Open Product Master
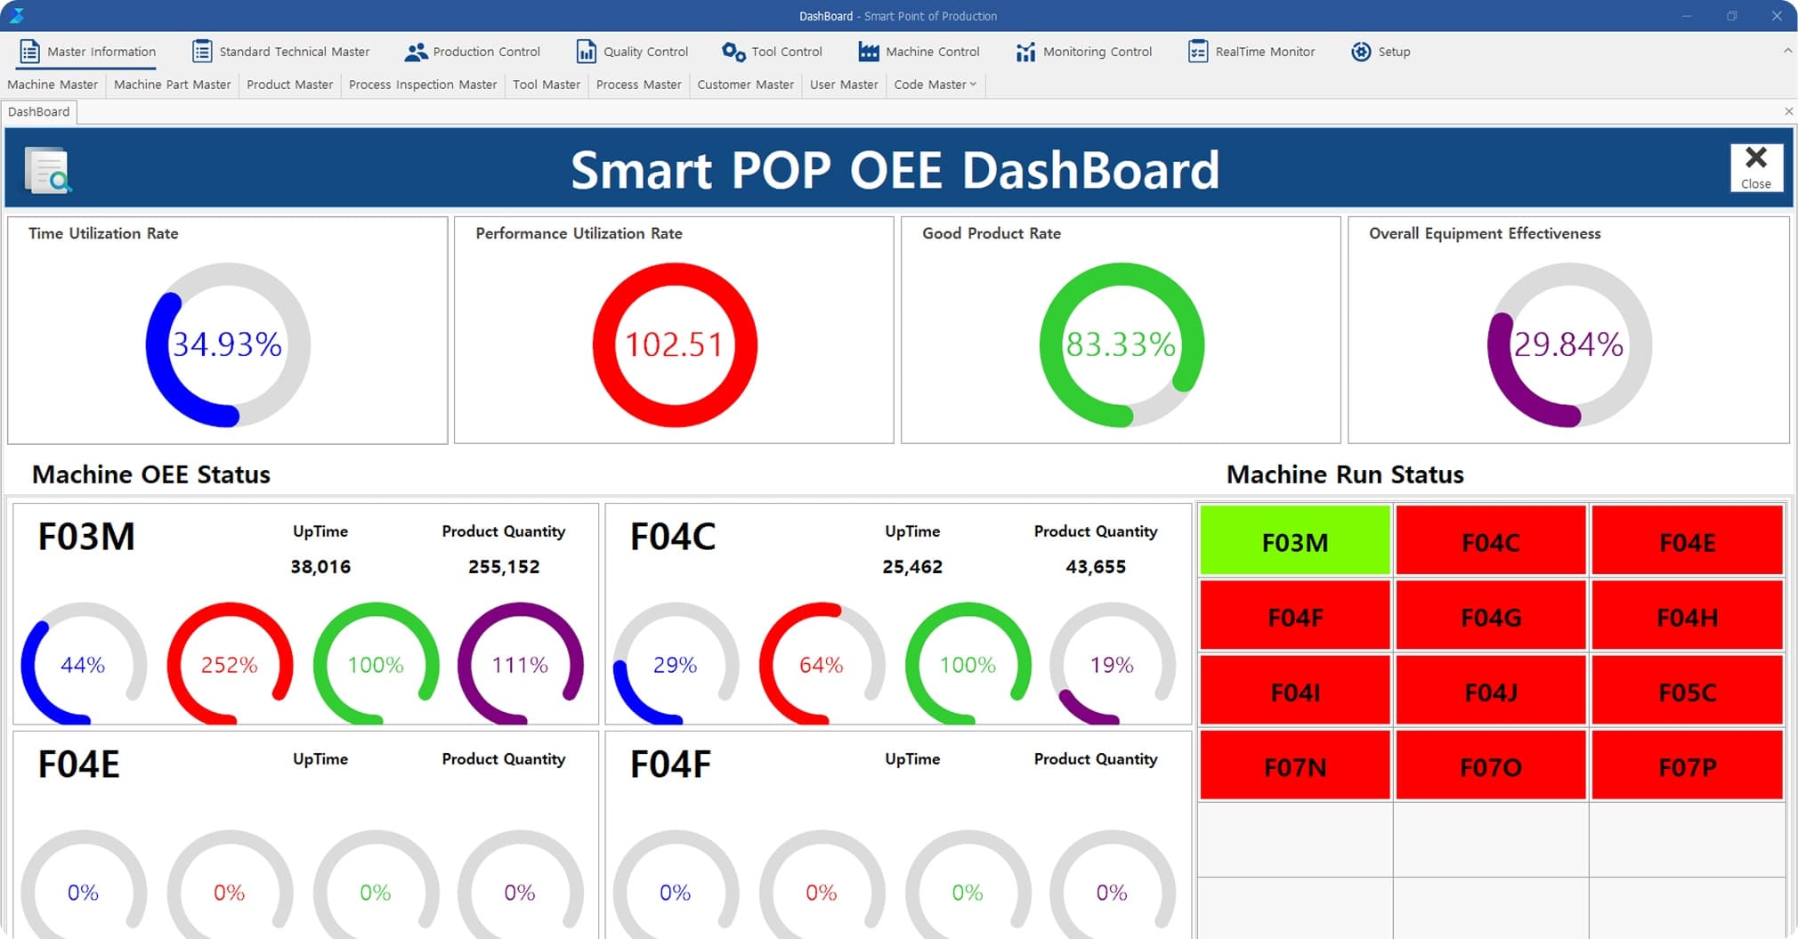1798x939 pixels. point(289,85)
